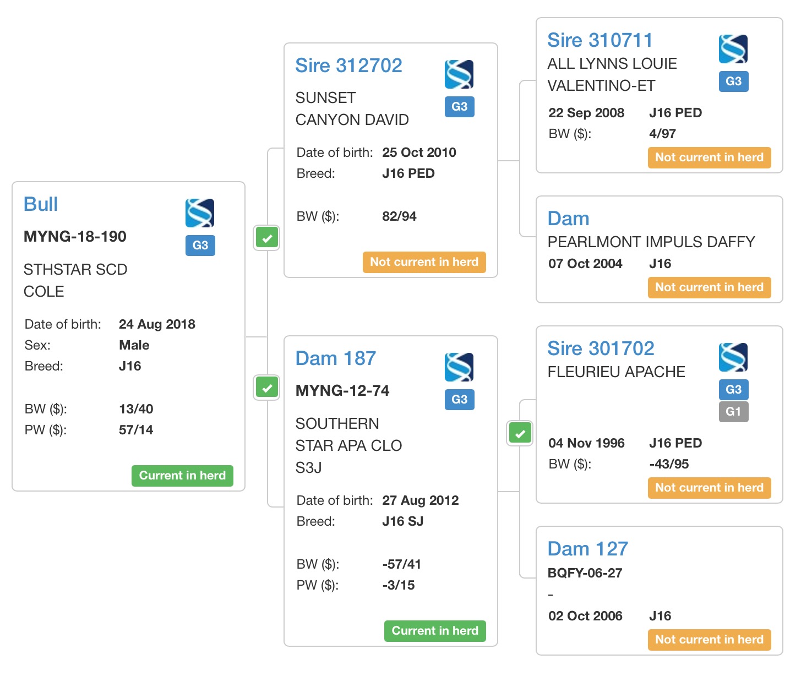
Task: Click Not current in herd on Pearlmont Daffy
Action: point(709,287)
